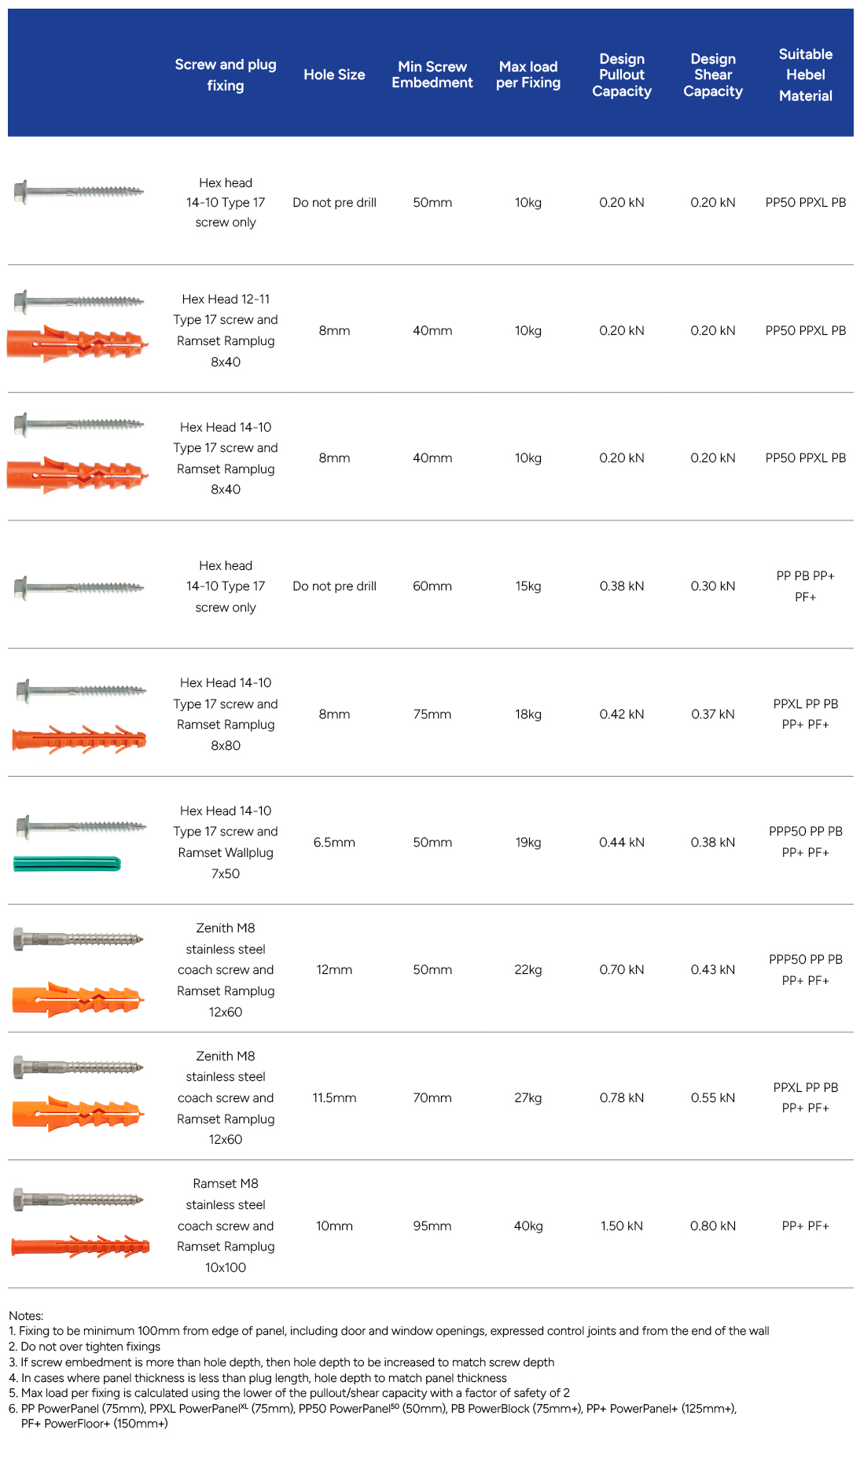Click the long orange Ramplug 8x80 image
The height and width of the screenshot is (1481, 860).
pyautogui.click(x=79, y=740)
